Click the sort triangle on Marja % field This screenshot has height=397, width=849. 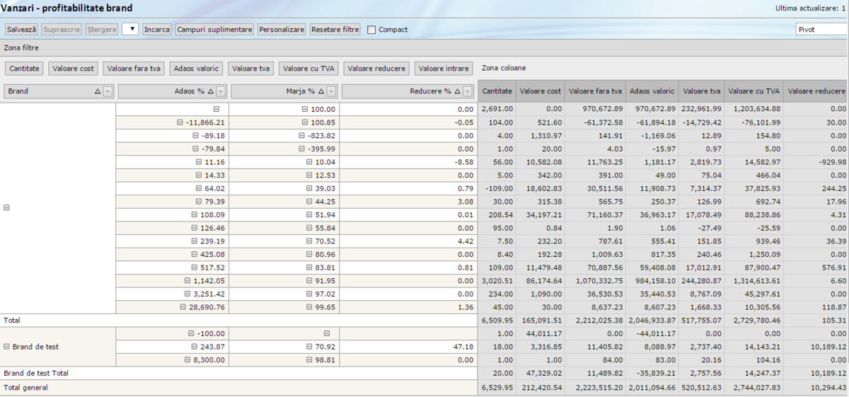click(321, 91)
